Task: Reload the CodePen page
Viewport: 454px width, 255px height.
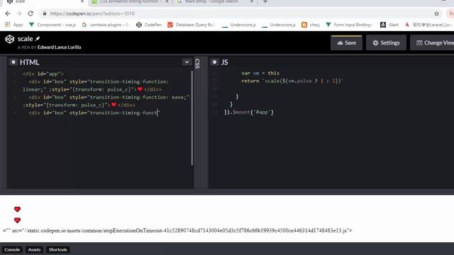Action: coord(31,13)
